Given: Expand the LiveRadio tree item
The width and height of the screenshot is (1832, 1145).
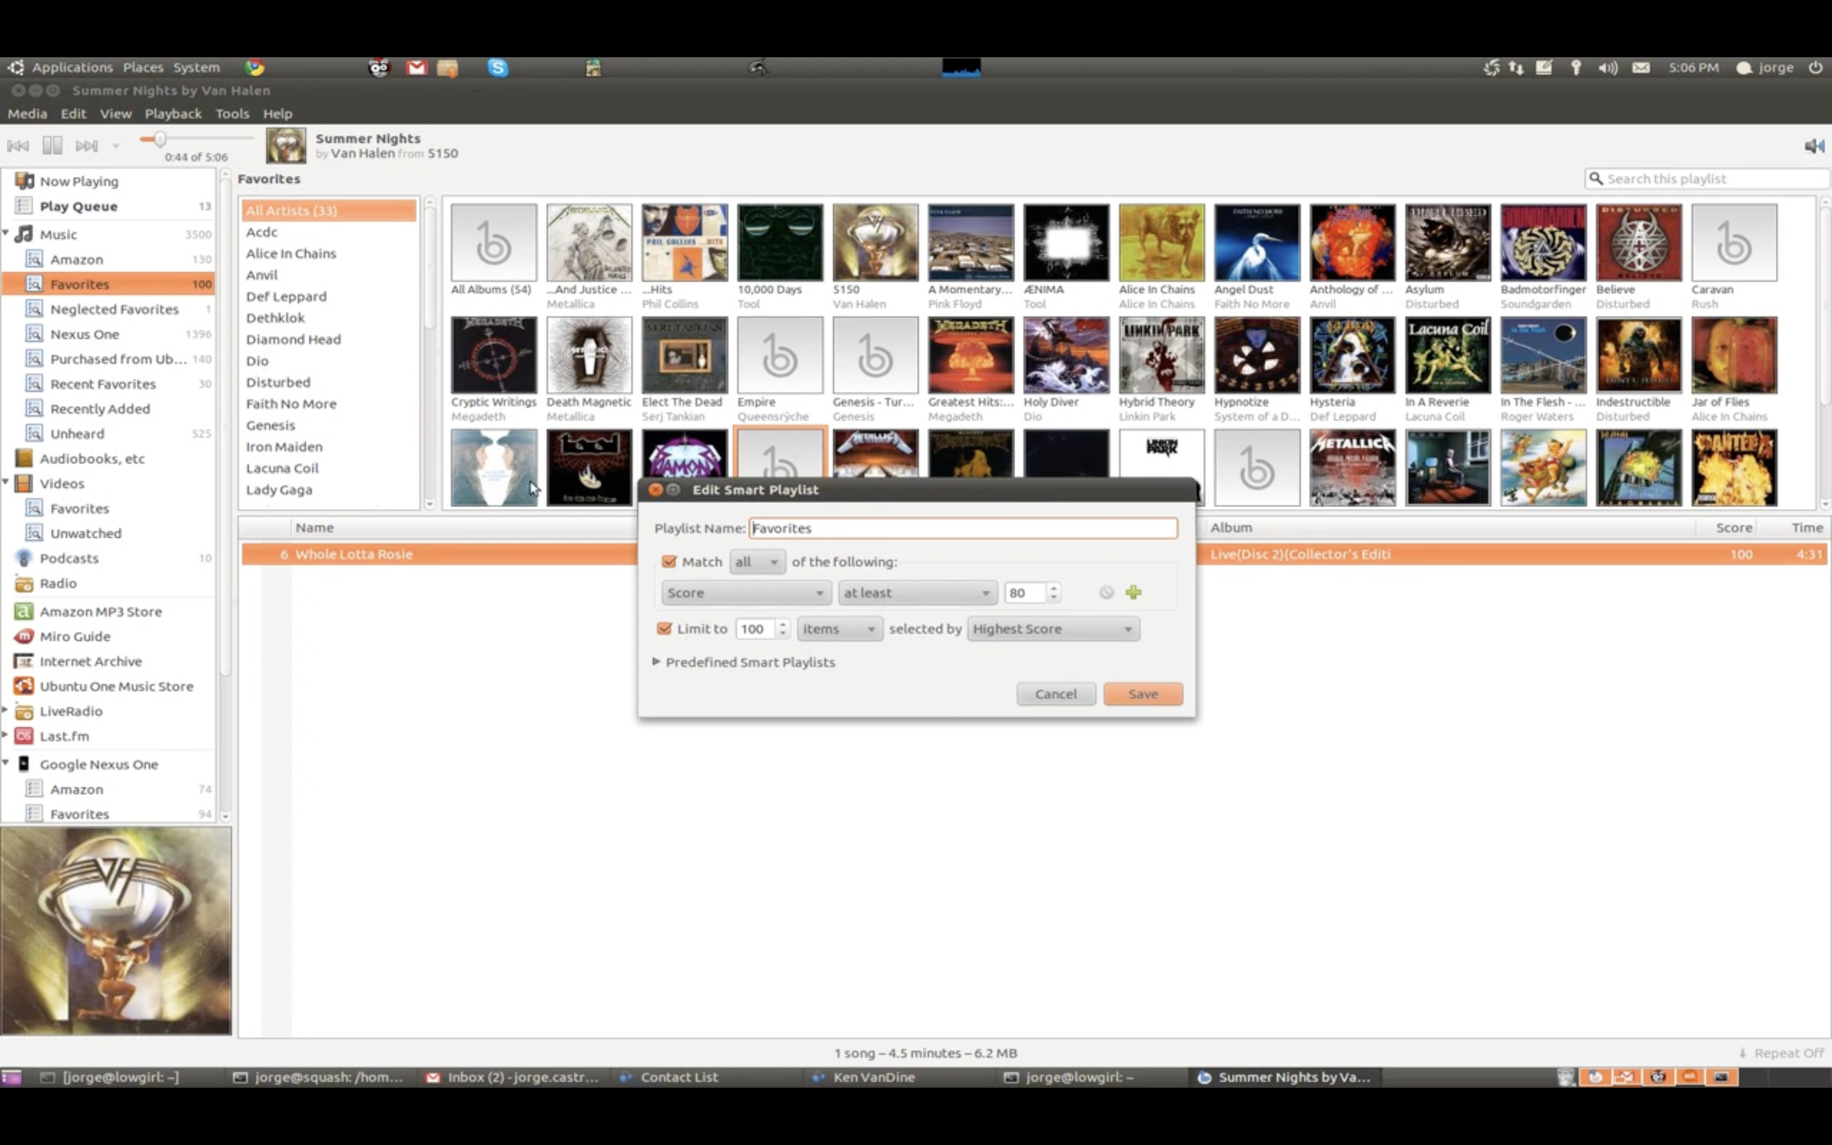Looking at the screenshot, I should (6, 710).
